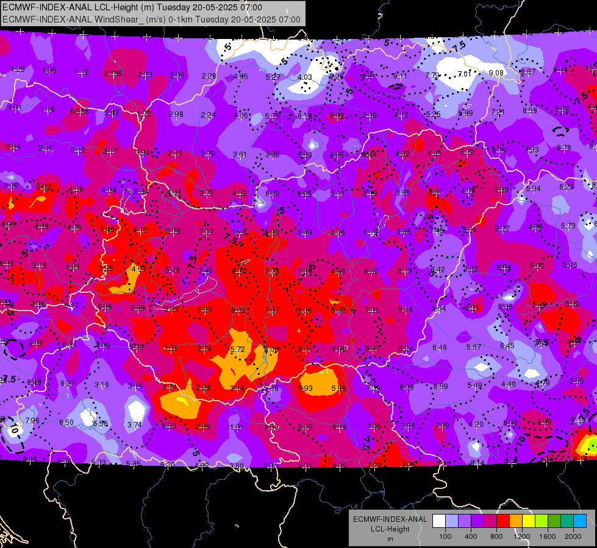Click the legend label 1200
Screen dimensions: 597x548
[521, 536]
